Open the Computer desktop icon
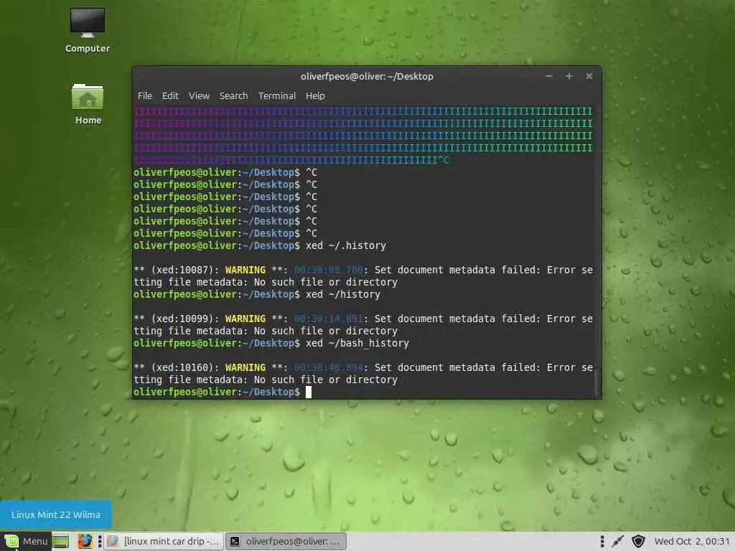 point(87,30)
